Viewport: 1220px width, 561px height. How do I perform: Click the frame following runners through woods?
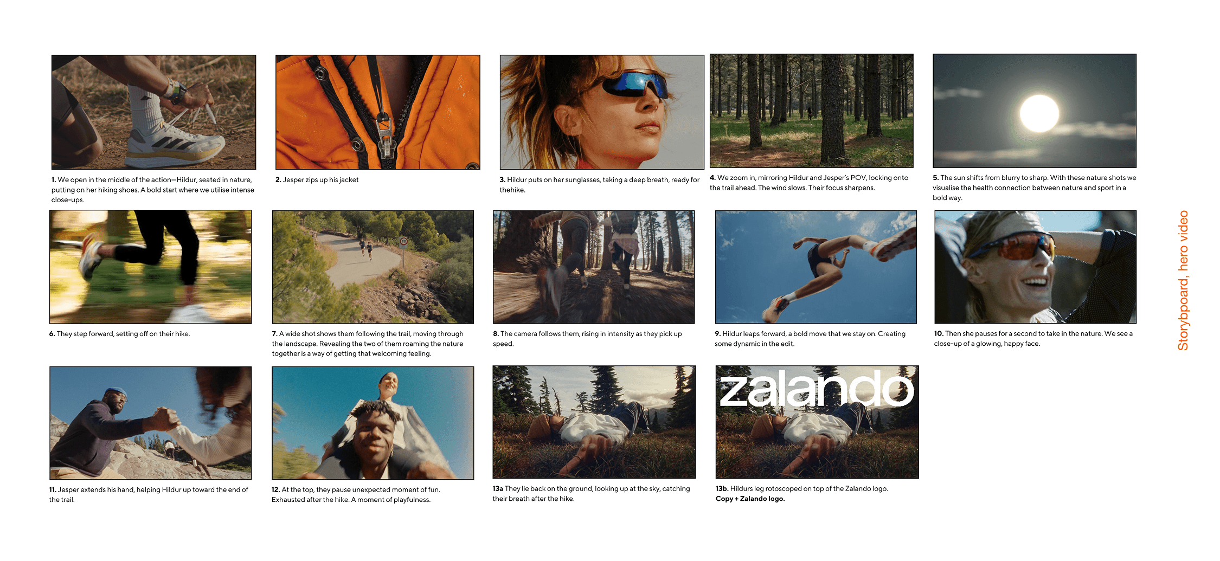click(x=594, y=267)
